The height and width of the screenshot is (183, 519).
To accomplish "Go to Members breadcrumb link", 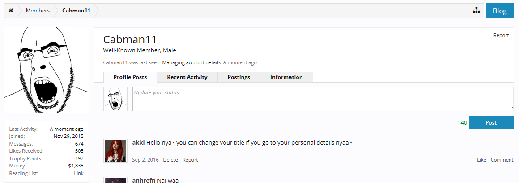I will 38,11.
